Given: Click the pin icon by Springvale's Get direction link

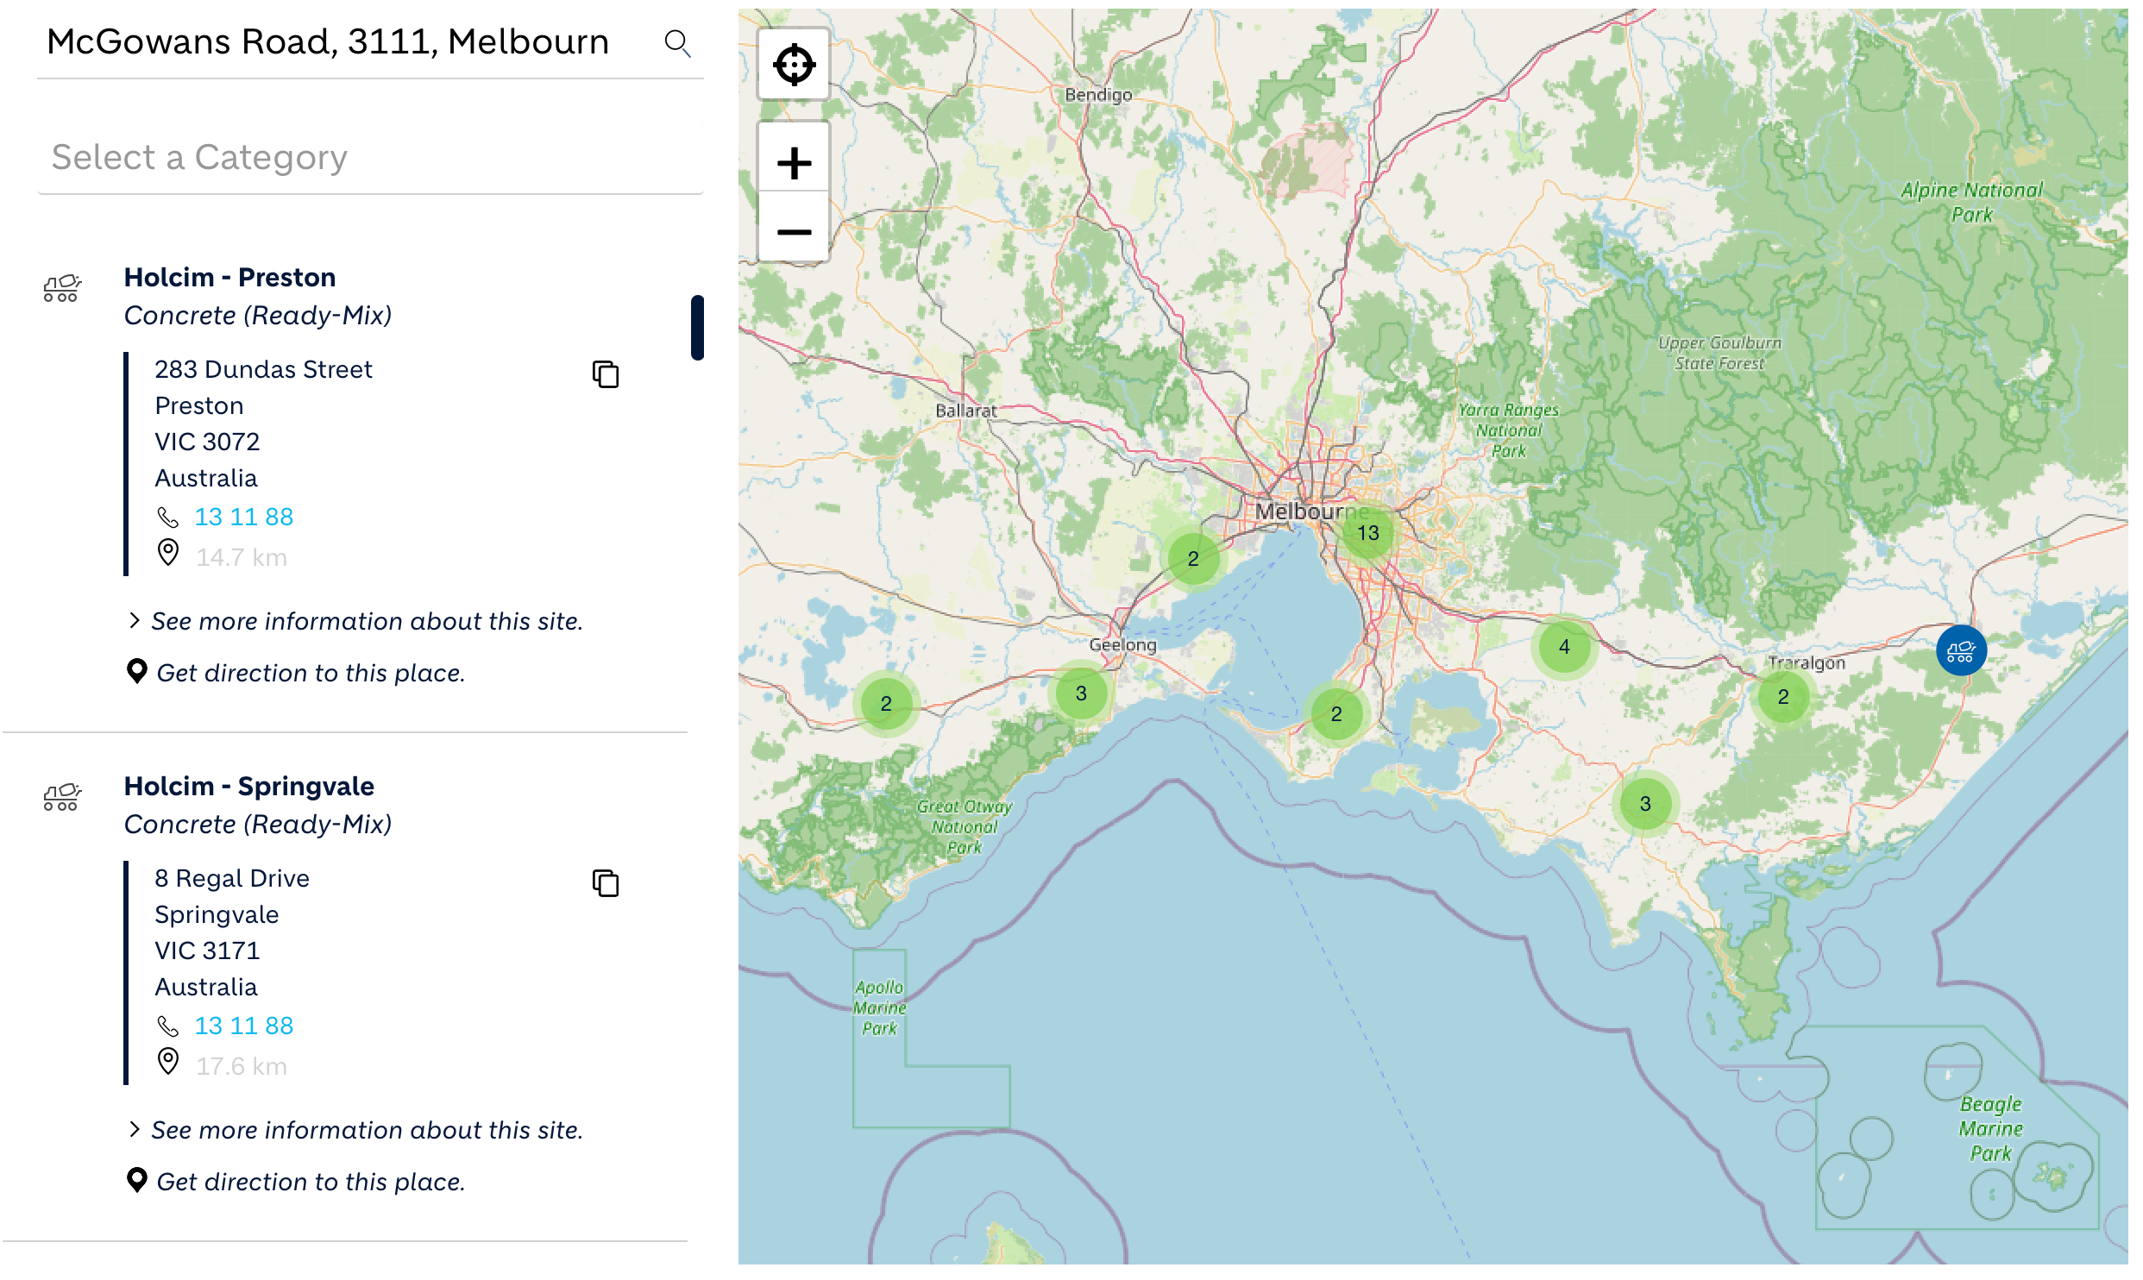Looking at the screenshot, I should pos(136,1180).
